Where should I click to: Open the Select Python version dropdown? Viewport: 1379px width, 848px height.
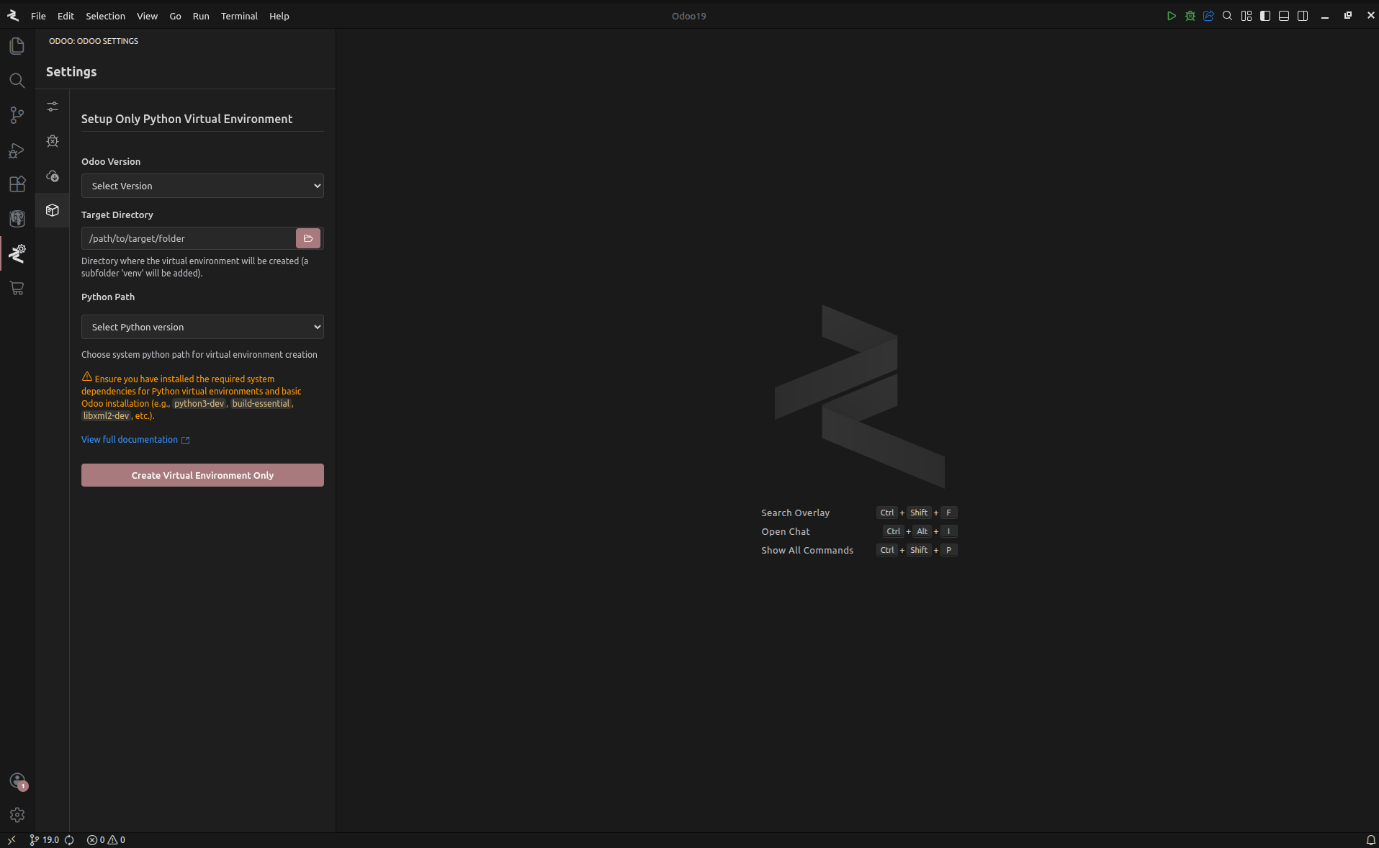click(202, 327)
